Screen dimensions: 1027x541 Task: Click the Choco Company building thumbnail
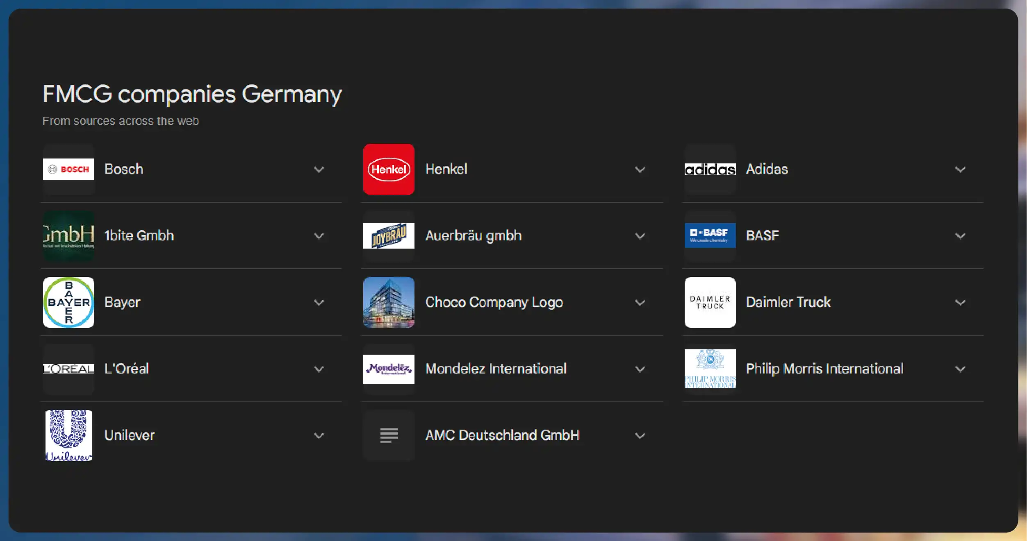tap(389, 302)
